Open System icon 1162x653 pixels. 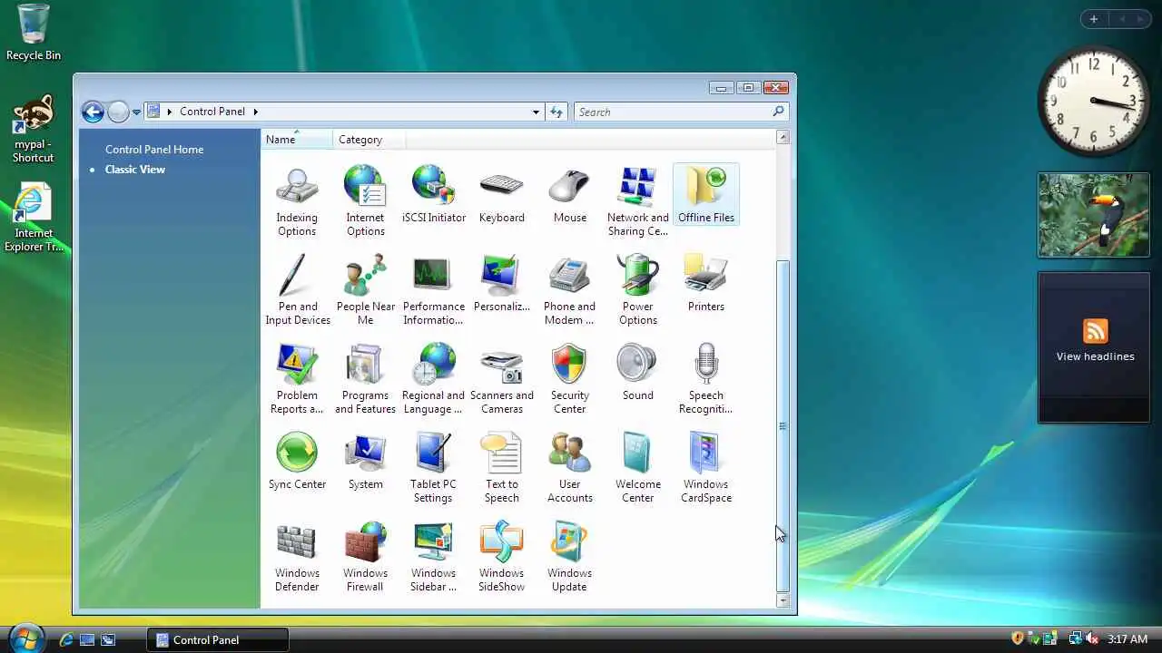365,462
